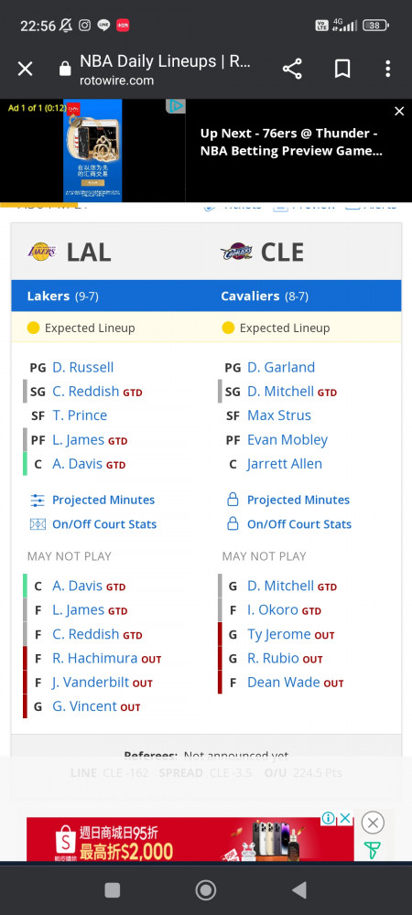
Task: Tap locked Cavaliers Projected Minutes padlock
Action: coord(233,500)
